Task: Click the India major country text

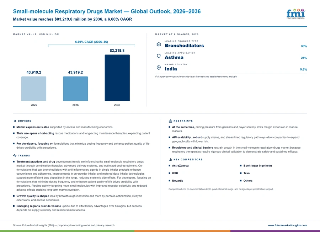Action: 171,69
